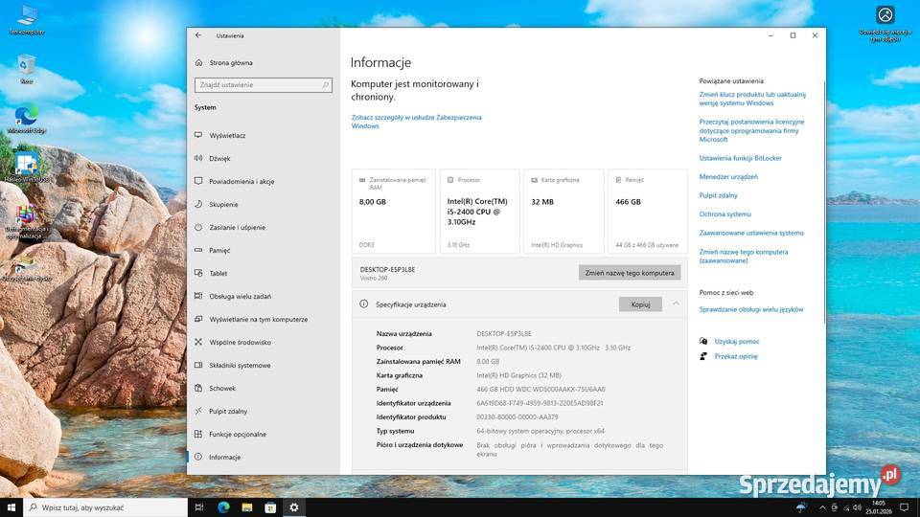This screenshot has height=517, width=920.
Task: Click the volume icon in system tray
Action: [857, 507]
